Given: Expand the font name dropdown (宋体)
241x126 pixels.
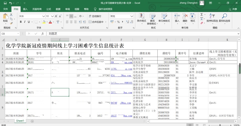Looking at the screenshot, I should (43, 16).
